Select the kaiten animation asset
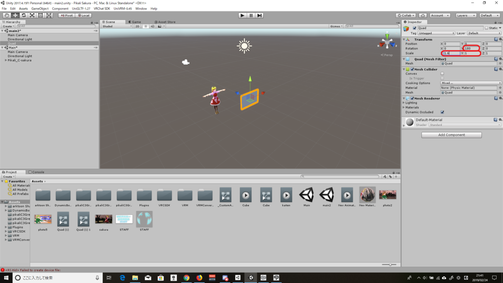 coord(286,197)
